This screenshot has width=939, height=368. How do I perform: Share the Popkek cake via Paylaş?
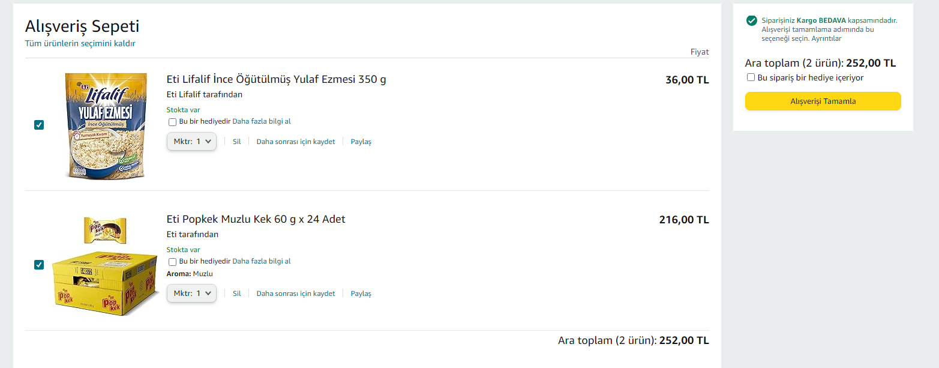(361, 294)
